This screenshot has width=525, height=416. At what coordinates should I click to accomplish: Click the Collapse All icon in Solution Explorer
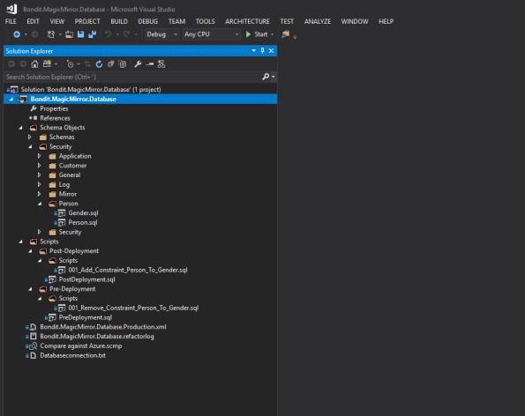111,63
